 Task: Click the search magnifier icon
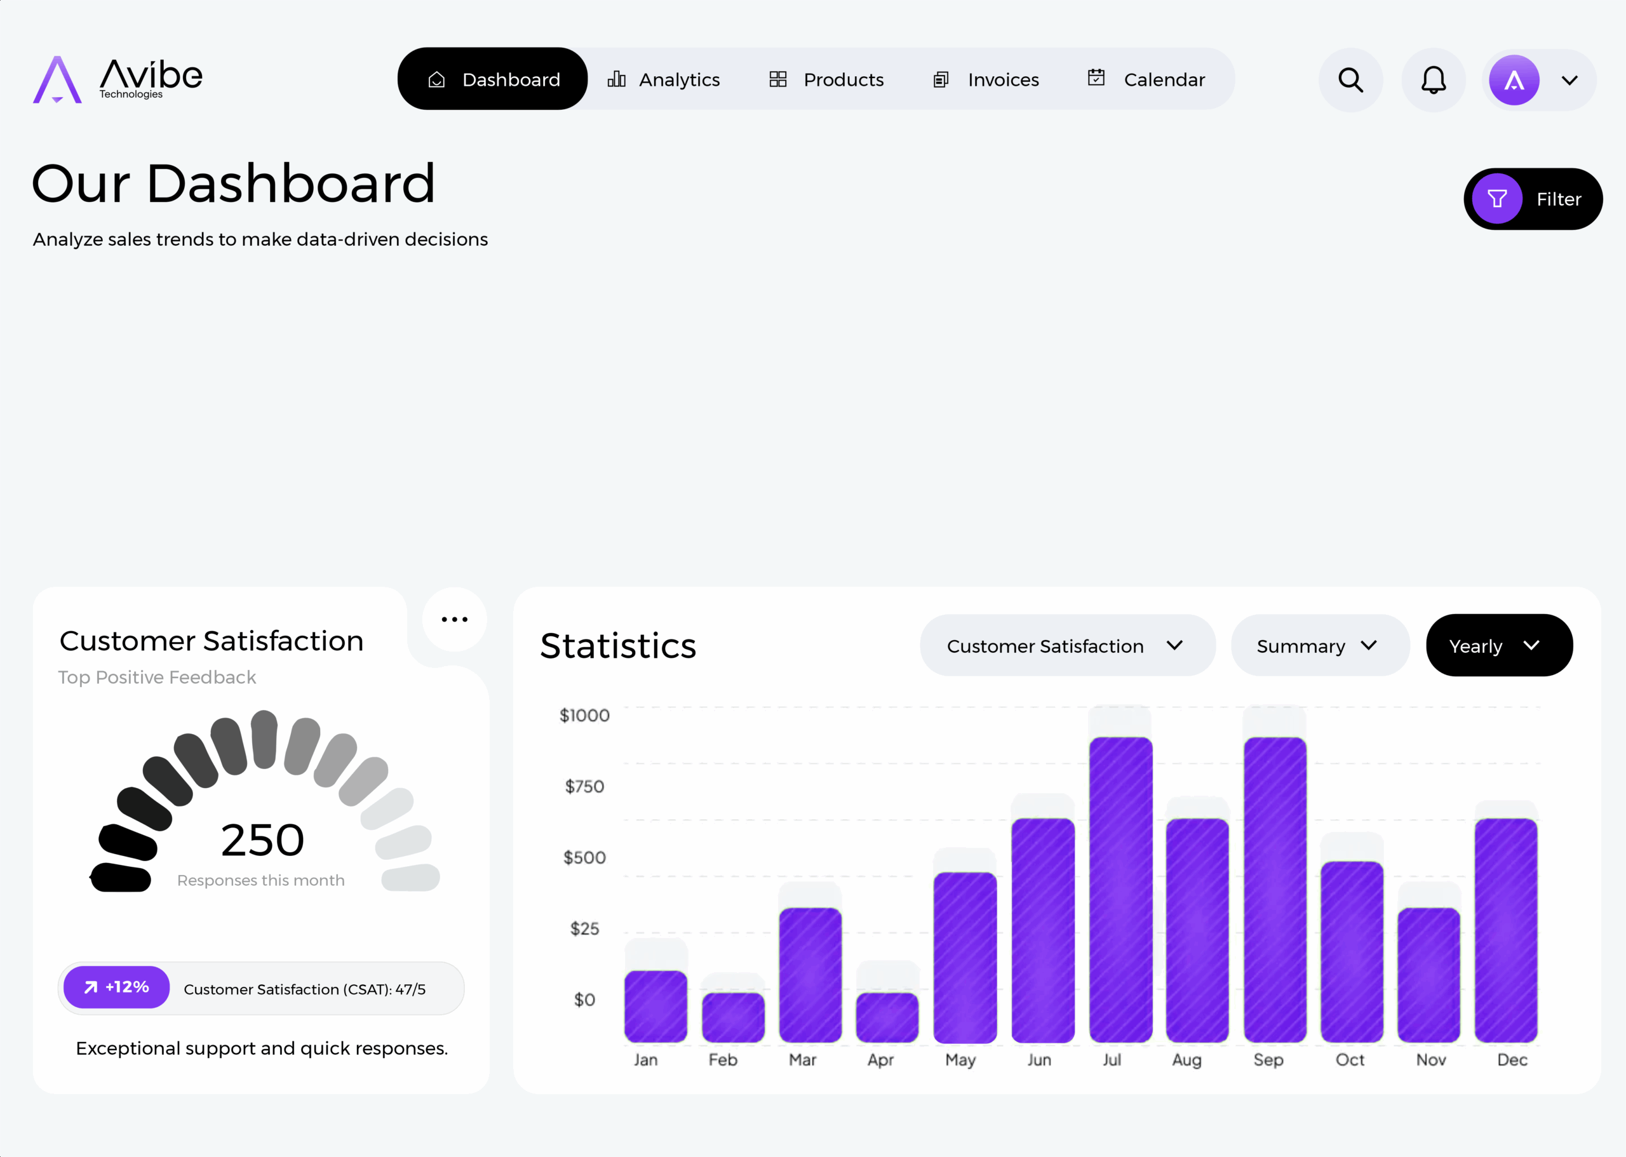coord(1350,80)
